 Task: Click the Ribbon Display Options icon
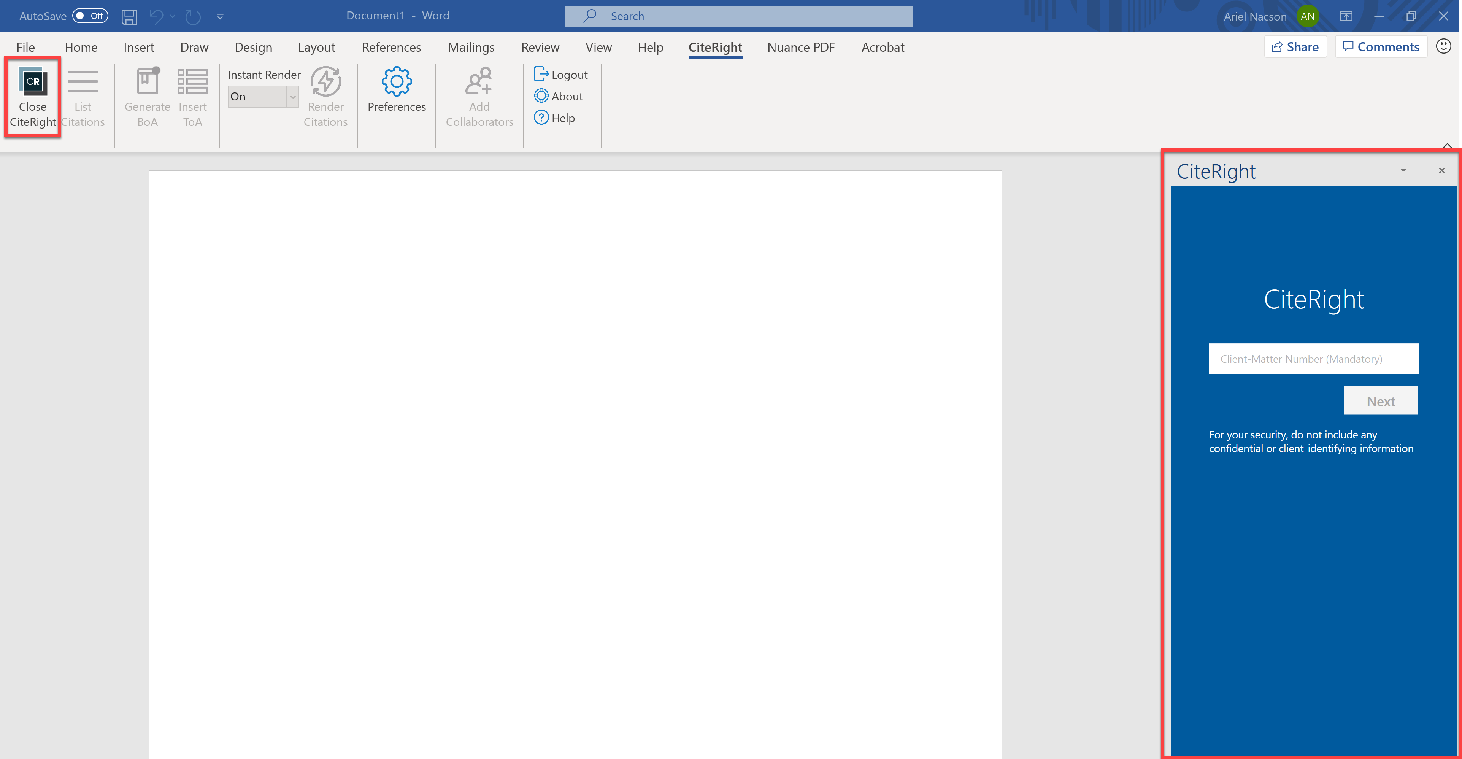pyautogui.click(x=1346, y=16)
